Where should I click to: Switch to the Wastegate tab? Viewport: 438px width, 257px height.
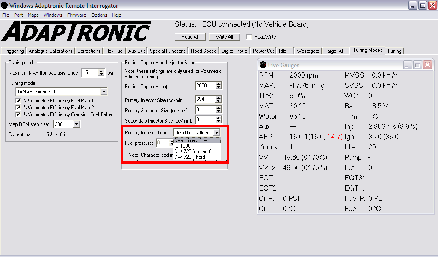click(308, 51)
